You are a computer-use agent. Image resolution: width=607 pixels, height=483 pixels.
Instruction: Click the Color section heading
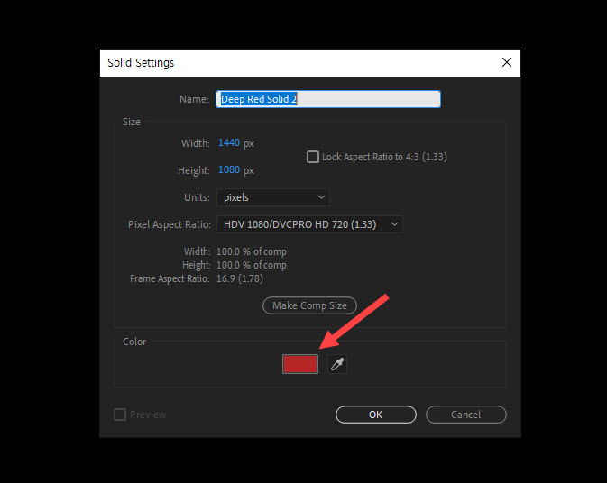pos(134,342)
